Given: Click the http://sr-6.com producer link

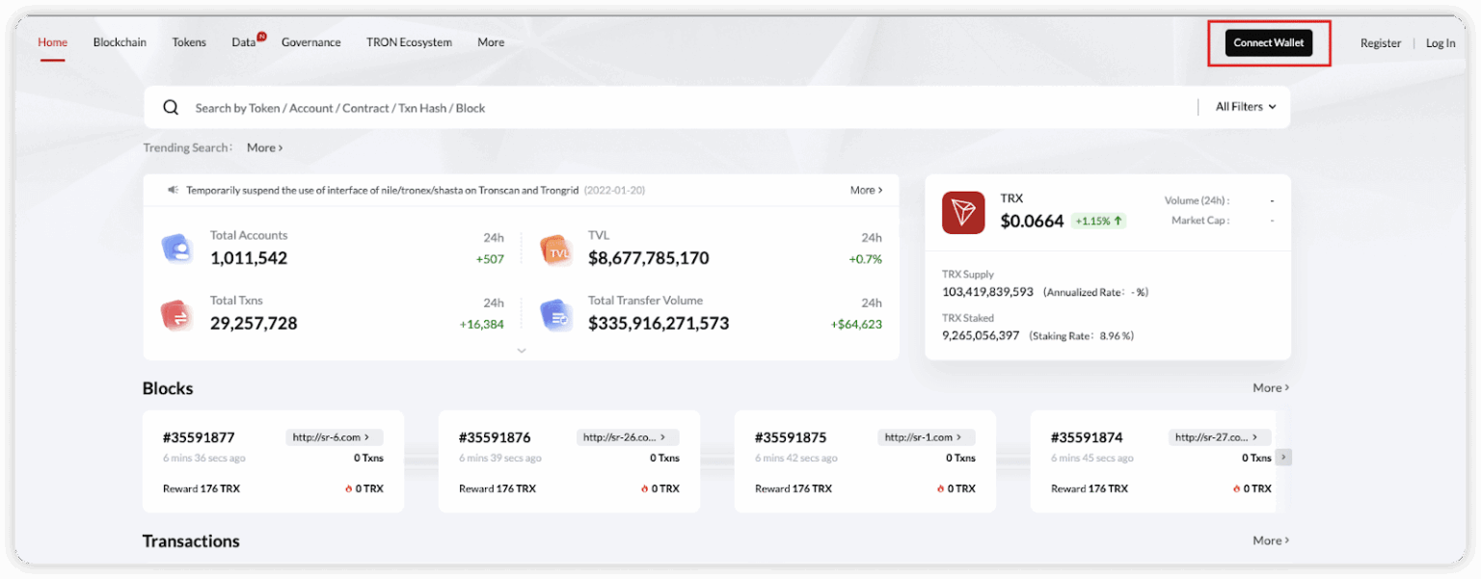Looking at the screenshot, I should (334, 436).
